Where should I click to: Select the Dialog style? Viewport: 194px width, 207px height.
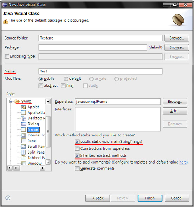pos(33,124)
